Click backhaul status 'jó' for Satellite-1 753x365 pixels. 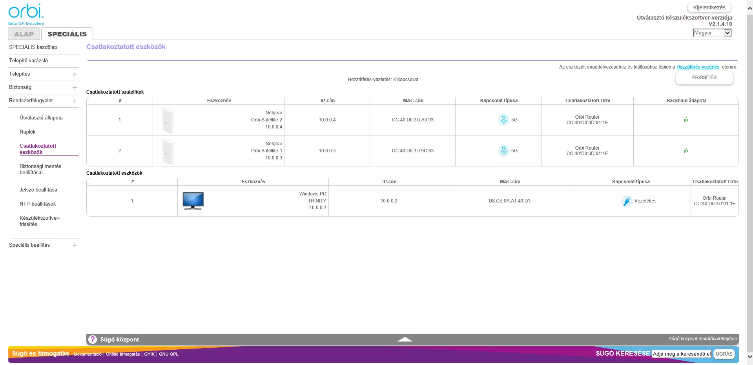click(x=686, y=151)
